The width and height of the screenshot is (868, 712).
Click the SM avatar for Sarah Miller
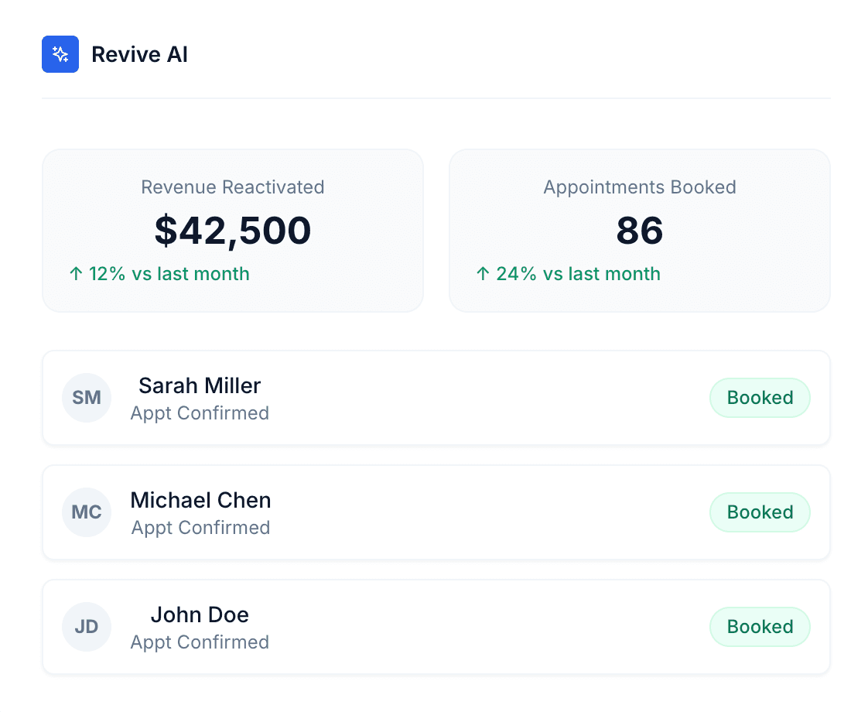[87, 398]
